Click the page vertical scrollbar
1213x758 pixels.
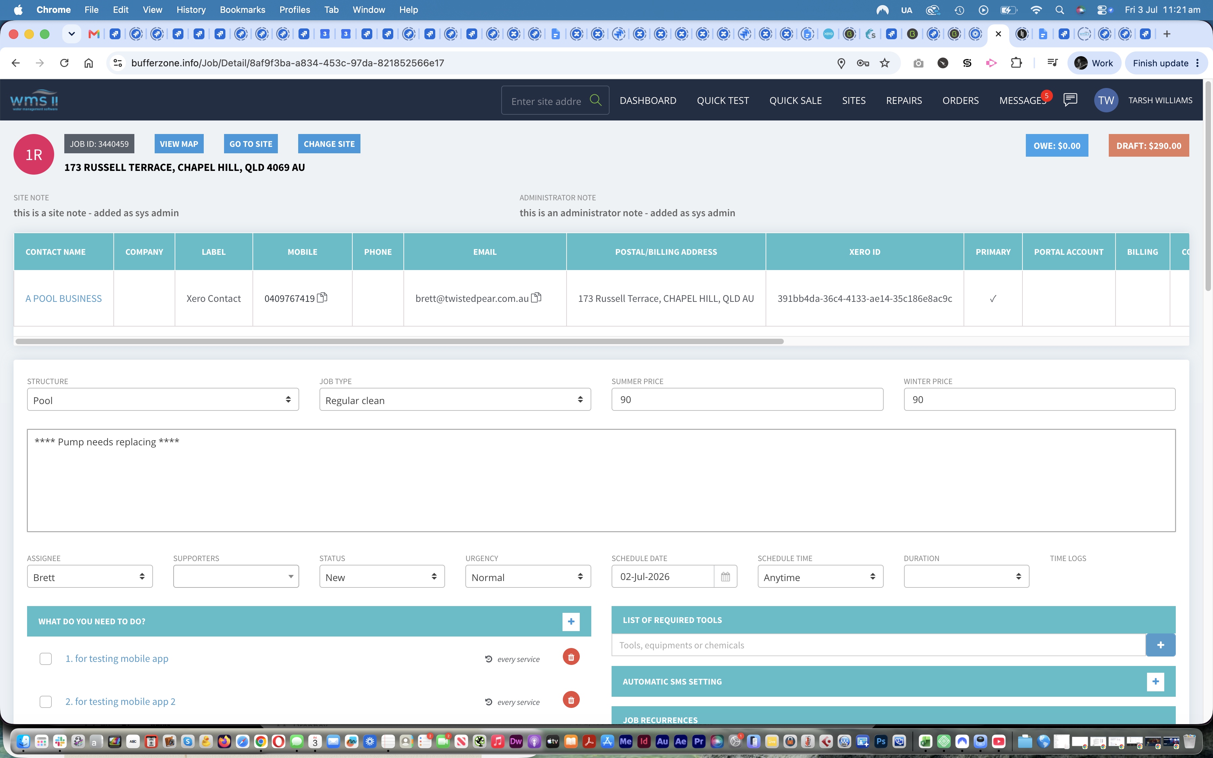coord(1208,185)
